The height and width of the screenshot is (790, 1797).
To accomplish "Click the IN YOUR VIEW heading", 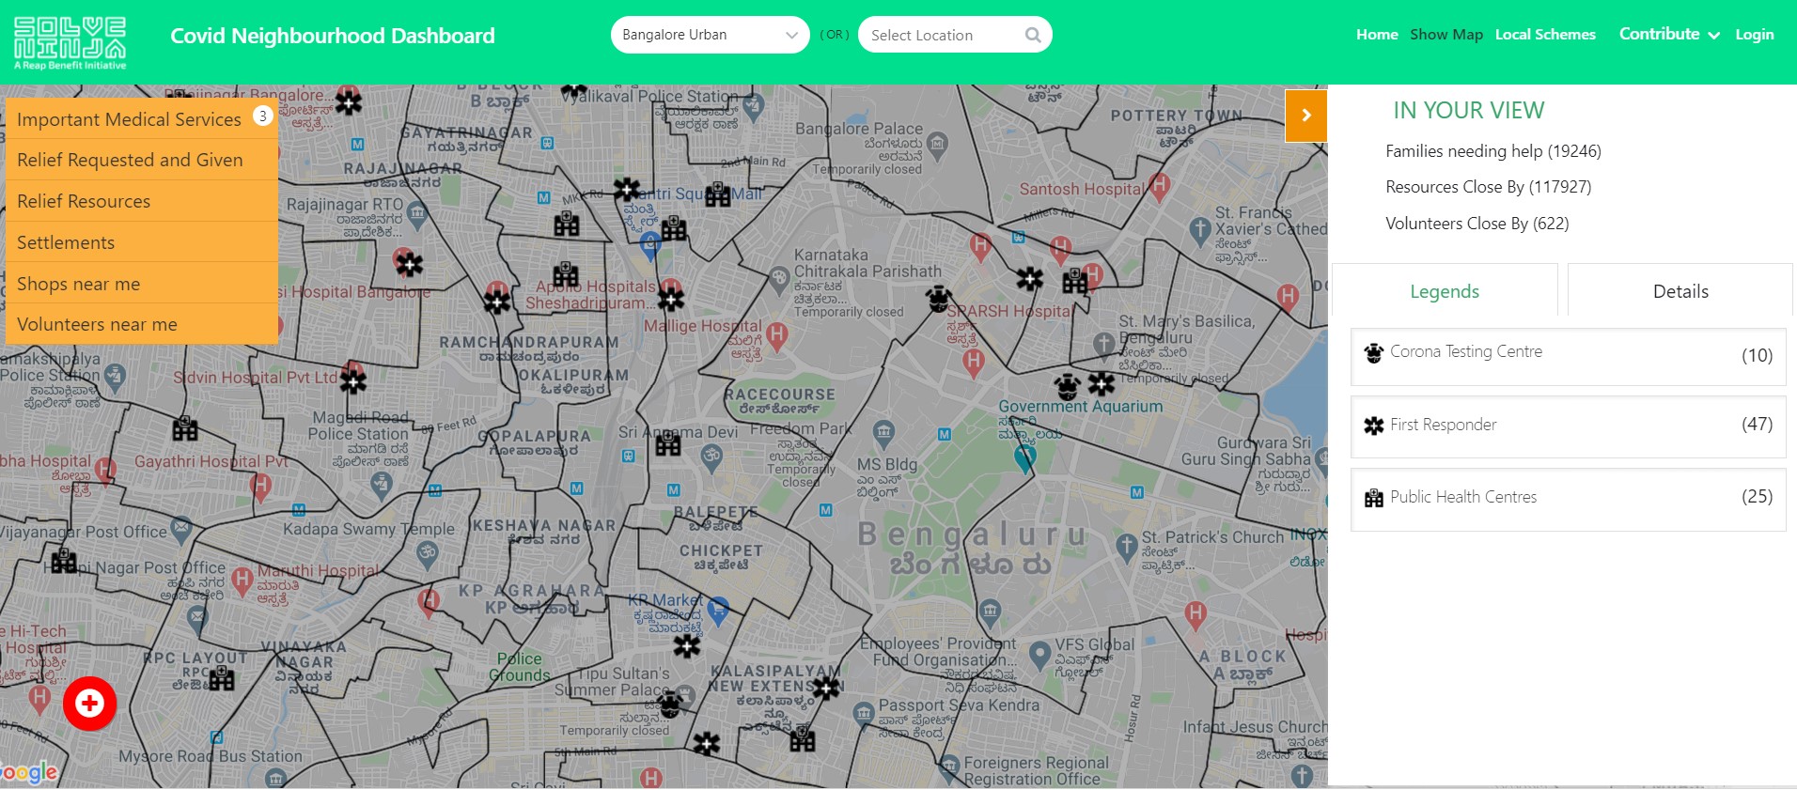I will point(1468,110).
